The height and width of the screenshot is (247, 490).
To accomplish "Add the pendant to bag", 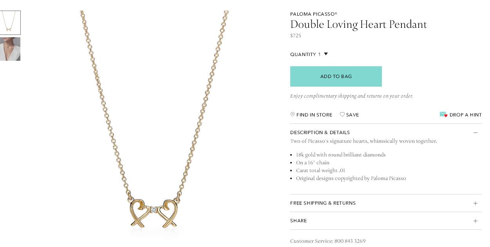I will click(x=336, y=76).
